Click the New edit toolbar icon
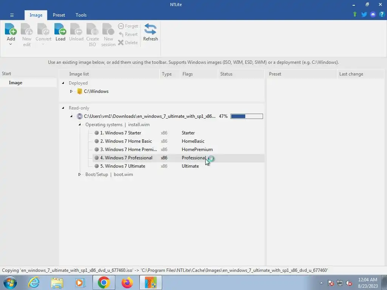This screenshot has width=387, height=290. click(x=27, y=29)
